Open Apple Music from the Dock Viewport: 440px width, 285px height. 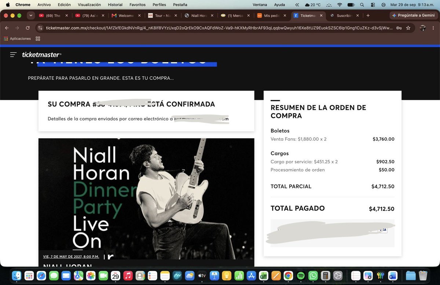pos(128,275)
